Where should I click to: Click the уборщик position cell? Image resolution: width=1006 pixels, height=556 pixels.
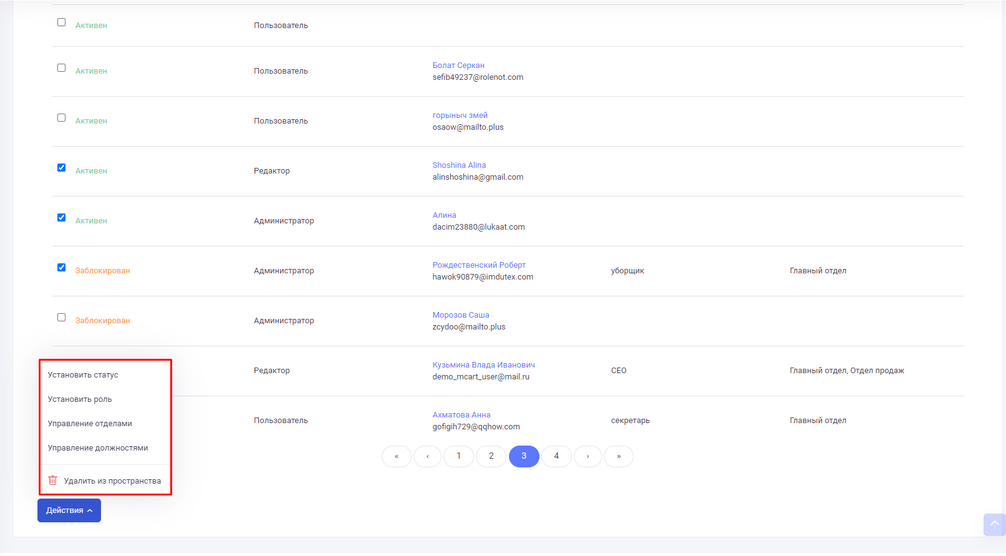point(627,271)
